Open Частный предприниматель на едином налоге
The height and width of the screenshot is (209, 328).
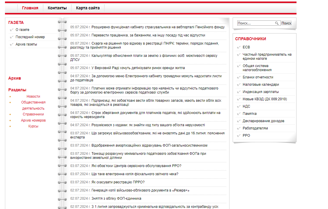click(267, 57)
